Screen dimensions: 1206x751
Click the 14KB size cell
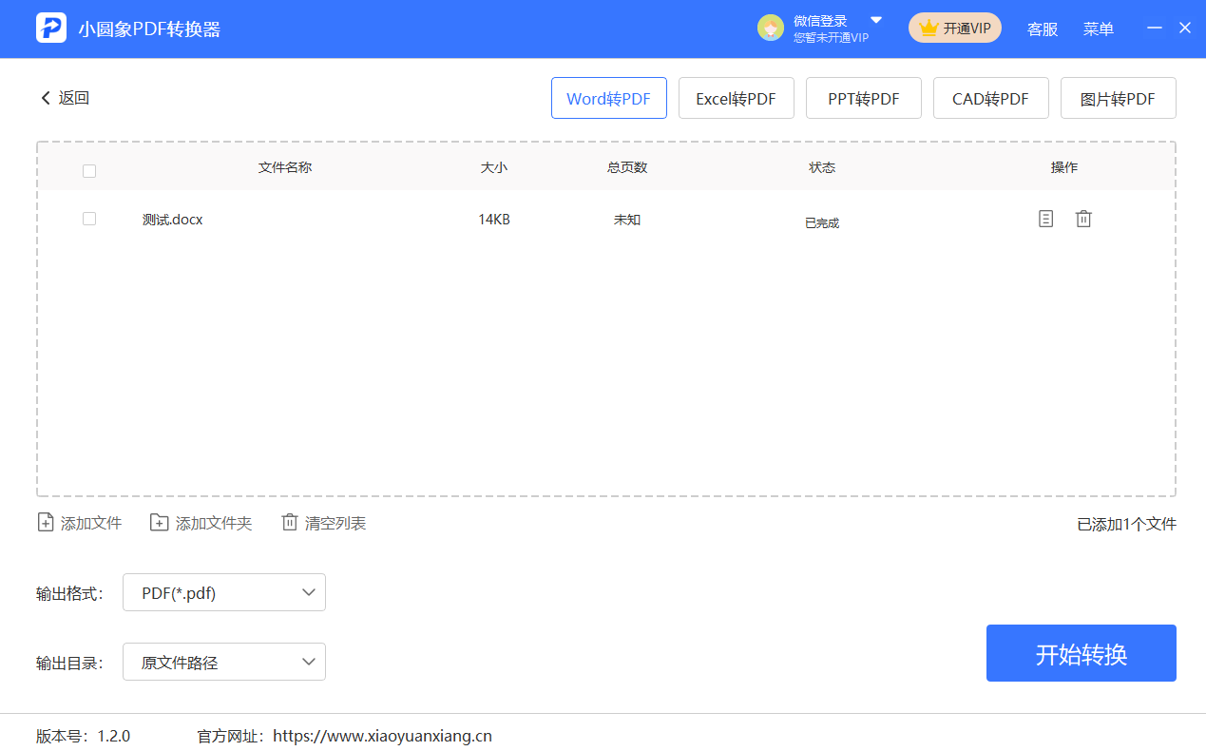click(x=494, y=220)
